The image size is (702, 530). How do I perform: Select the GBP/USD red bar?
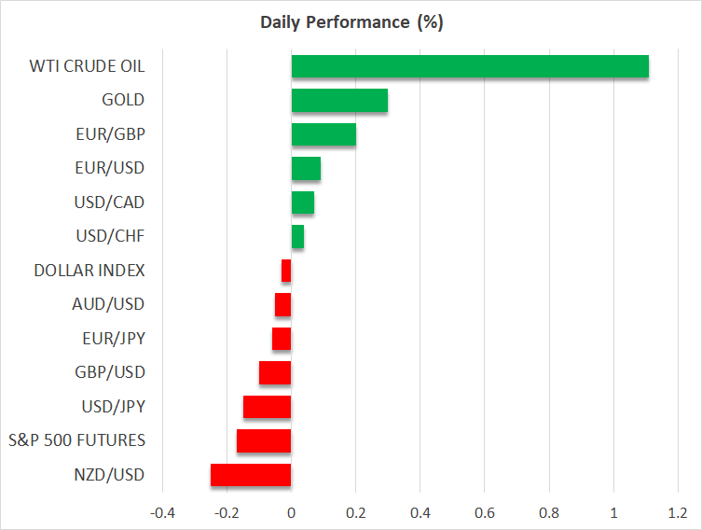275,372
